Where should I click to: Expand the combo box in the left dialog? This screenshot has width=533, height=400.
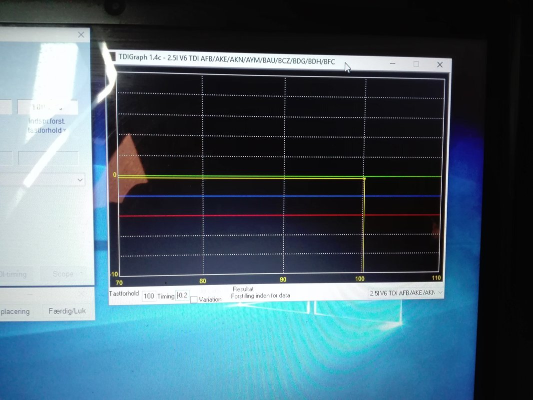(80, 179)
